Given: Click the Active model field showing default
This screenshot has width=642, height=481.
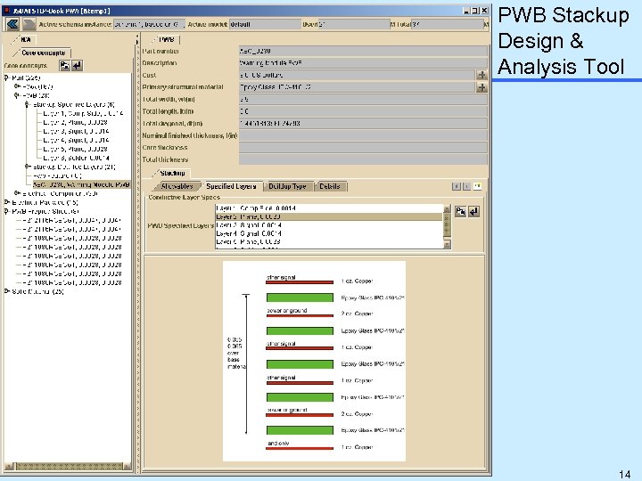Looking at the screenshot, I should click(x=265, y=25).
